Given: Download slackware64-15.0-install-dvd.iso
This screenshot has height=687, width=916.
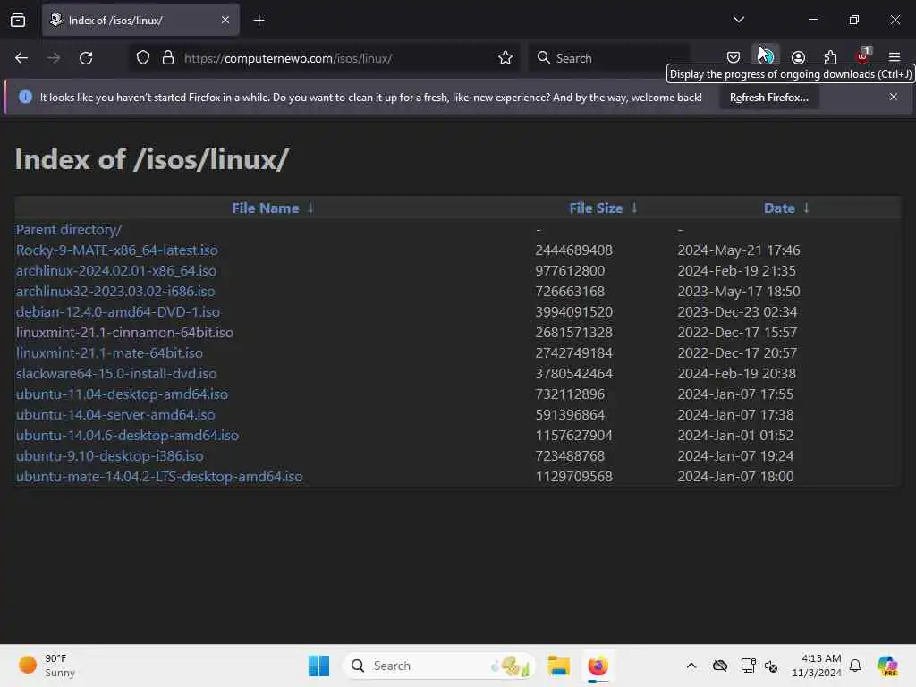Looking at the screenshot, I should (115, 373).
